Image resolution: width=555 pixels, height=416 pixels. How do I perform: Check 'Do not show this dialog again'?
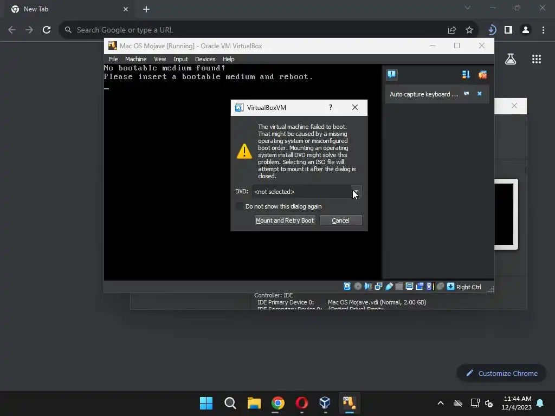pyautogui.click(x=240, y=206)
